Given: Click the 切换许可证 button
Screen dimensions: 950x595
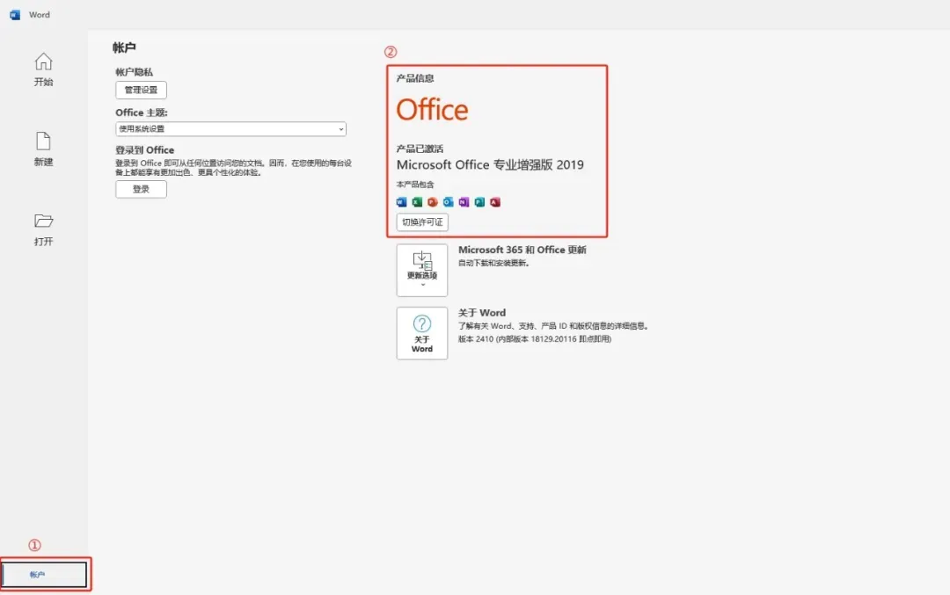Looking at the screenshot, I should (x=422, y=222).
